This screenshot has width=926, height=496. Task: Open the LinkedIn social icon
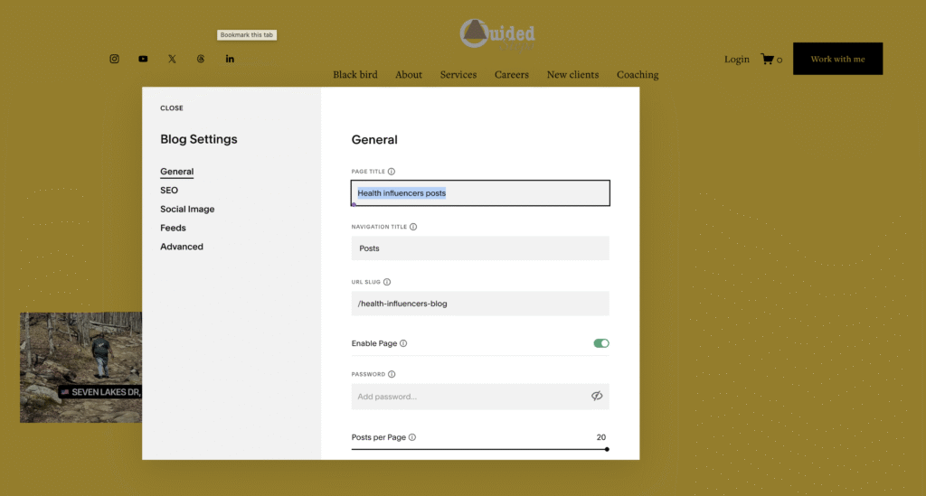(230, 59)
